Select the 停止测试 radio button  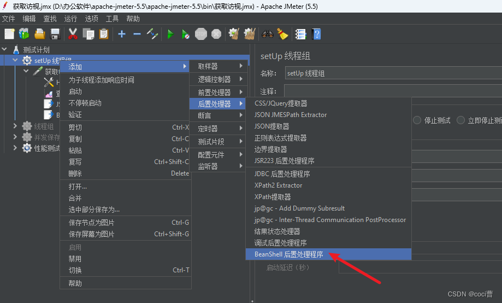417,120
